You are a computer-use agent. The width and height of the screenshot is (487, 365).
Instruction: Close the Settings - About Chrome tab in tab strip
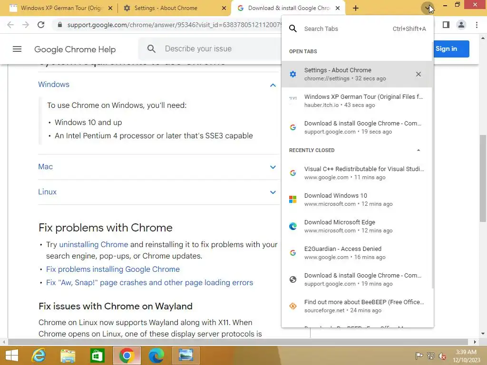pos(224,9)
